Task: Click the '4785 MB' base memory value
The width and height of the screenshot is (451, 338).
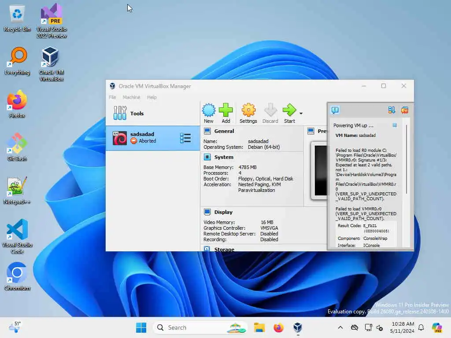Action: [248, 167]
